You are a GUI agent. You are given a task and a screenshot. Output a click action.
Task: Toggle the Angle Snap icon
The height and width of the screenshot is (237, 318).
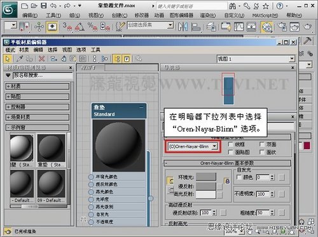[x=79, y=27]
